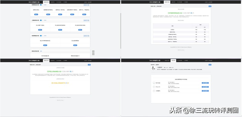Click the blue number 21 in the statistics window

(191, 13)
